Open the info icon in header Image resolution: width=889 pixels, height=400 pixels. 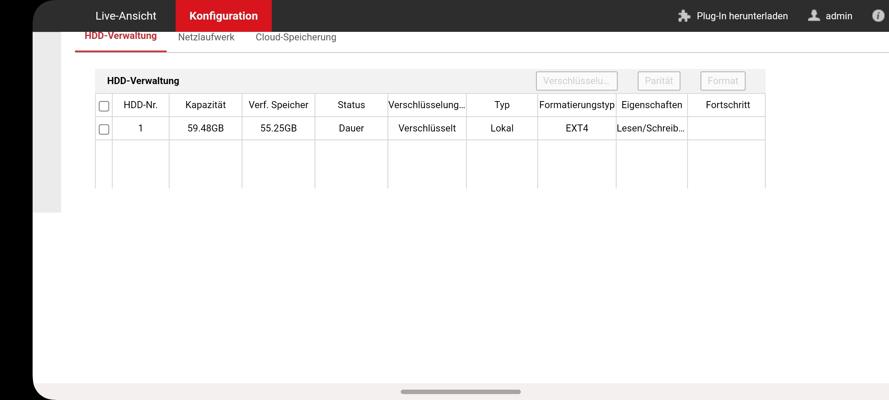[878, 16]
